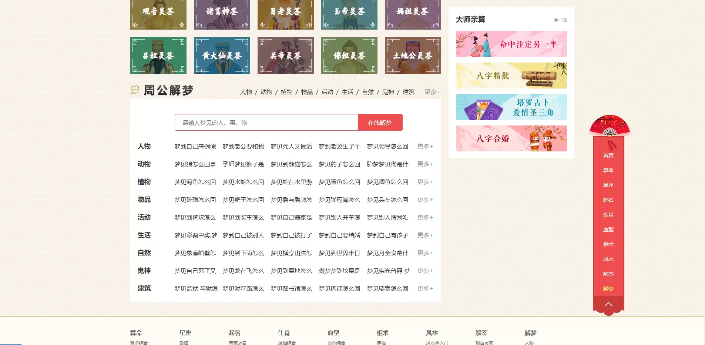705x345 pixels.
Task: Open the link 梦见图书馆怎么
Action: [x=292, y=288]
